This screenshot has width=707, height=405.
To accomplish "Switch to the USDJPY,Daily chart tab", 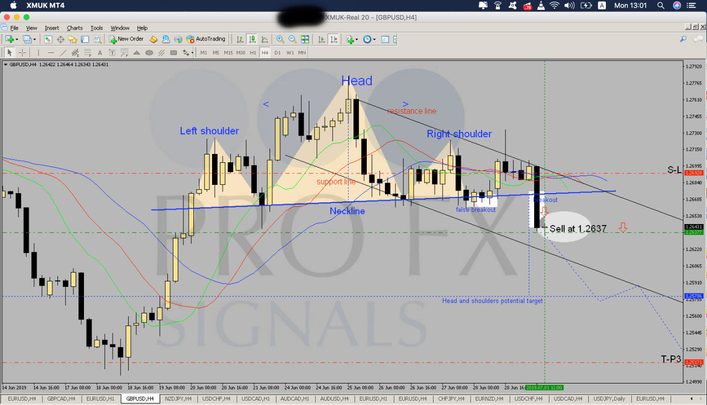I will (x=609, y=398).
